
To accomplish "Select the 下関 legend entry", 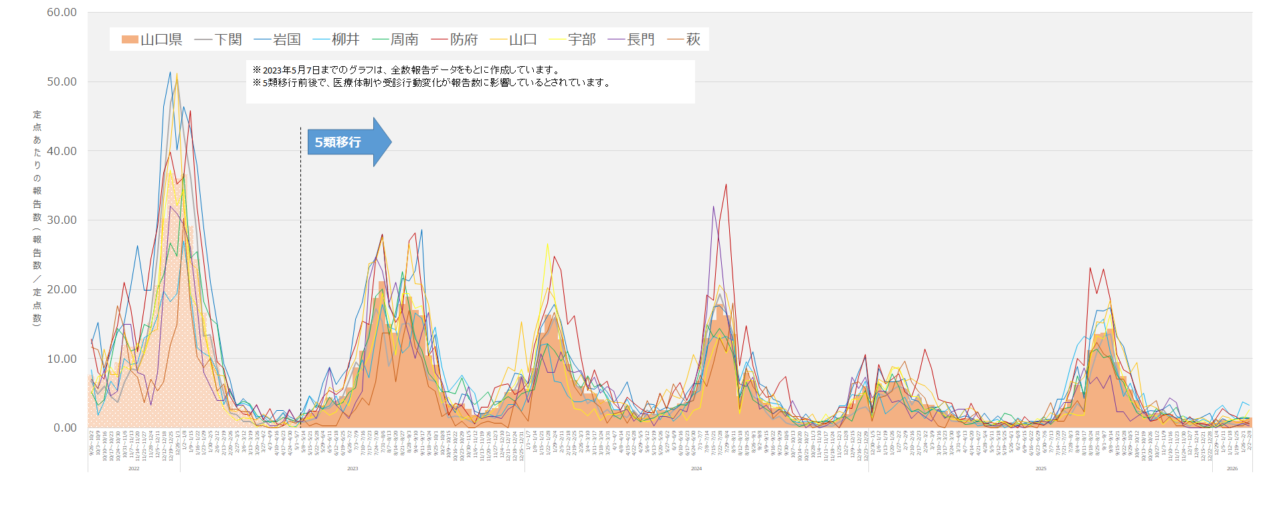I will pyautogui.click(x=219, y=39).
